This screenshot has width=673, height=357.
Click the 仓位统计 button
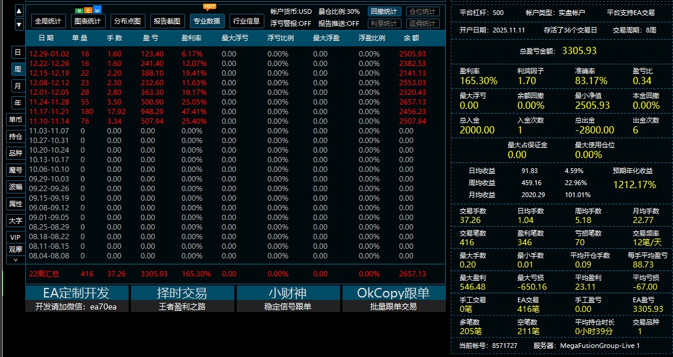point(422,12)
